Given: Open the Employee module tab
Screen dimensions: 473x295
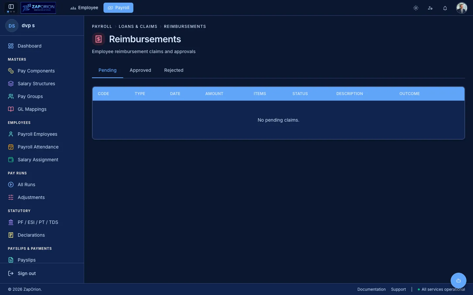Looking at the screenshot, I should (84, 8).
